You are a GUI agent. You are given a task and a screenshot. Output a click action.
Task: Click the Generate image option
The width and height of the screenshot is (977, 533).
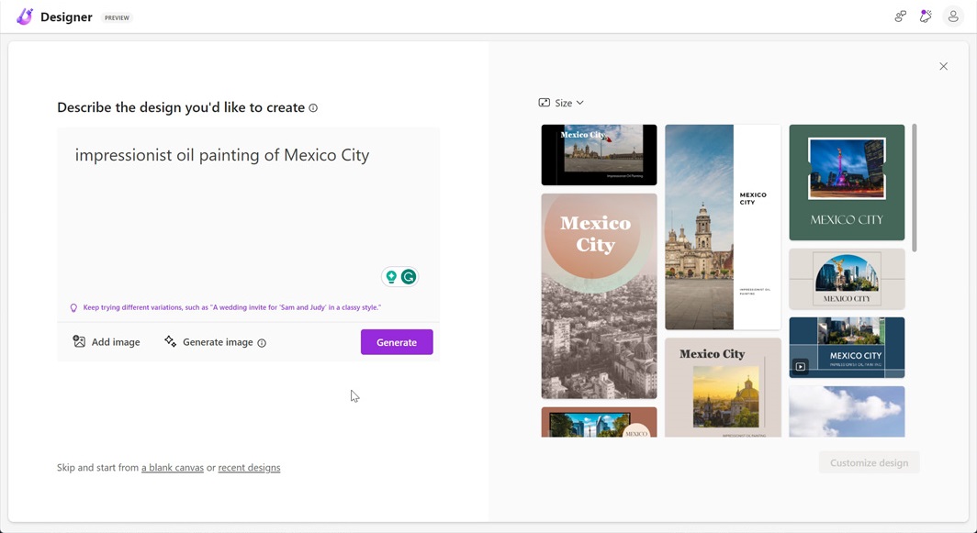(208, 342)
